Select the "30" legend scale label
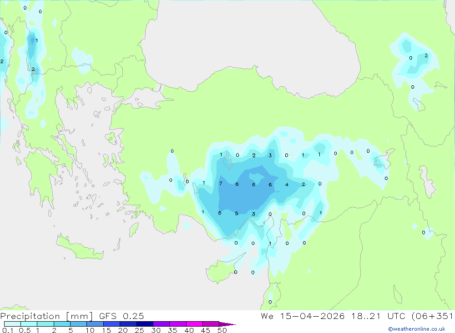 [156, 330]
